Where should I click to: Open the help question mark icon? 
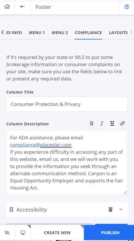coord(127,7)
